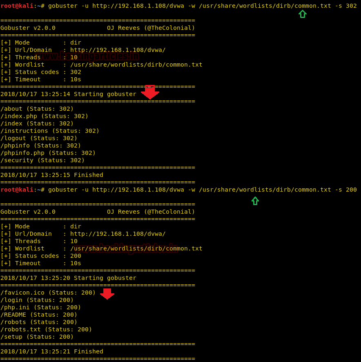This screenshot has width=361, height=362.
Task: Click the /security (Status: 302) line
Action: tap(42, 160)
